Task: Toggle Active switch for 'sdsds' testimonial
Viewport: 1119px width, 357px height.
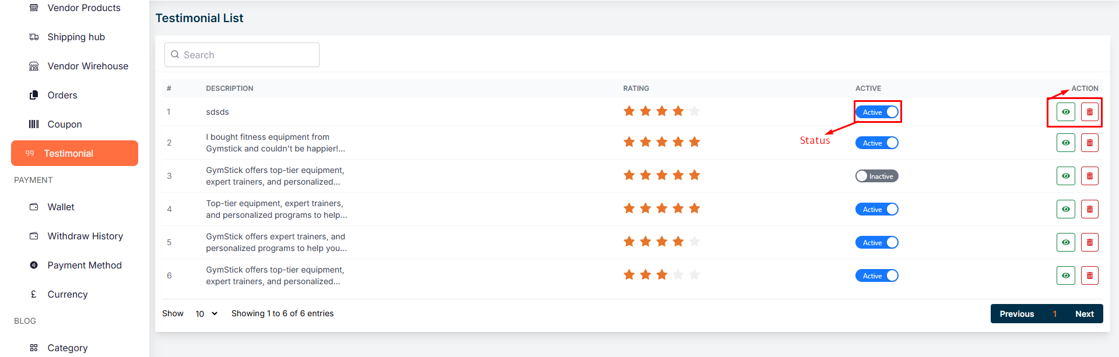Action: (877, 112)
